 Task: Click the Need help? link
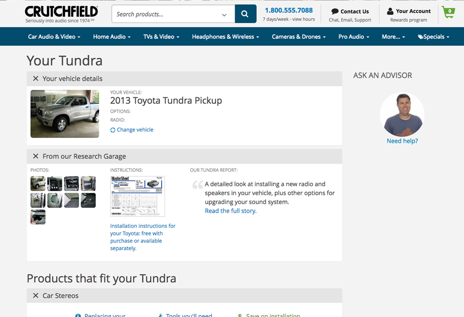click(402, 141)
